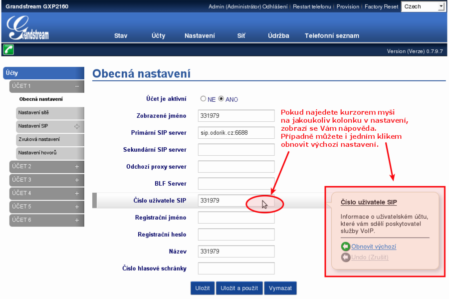Expand the "ÚČET 6" section
Screen dimensions: 449x299
coord(77,220)
